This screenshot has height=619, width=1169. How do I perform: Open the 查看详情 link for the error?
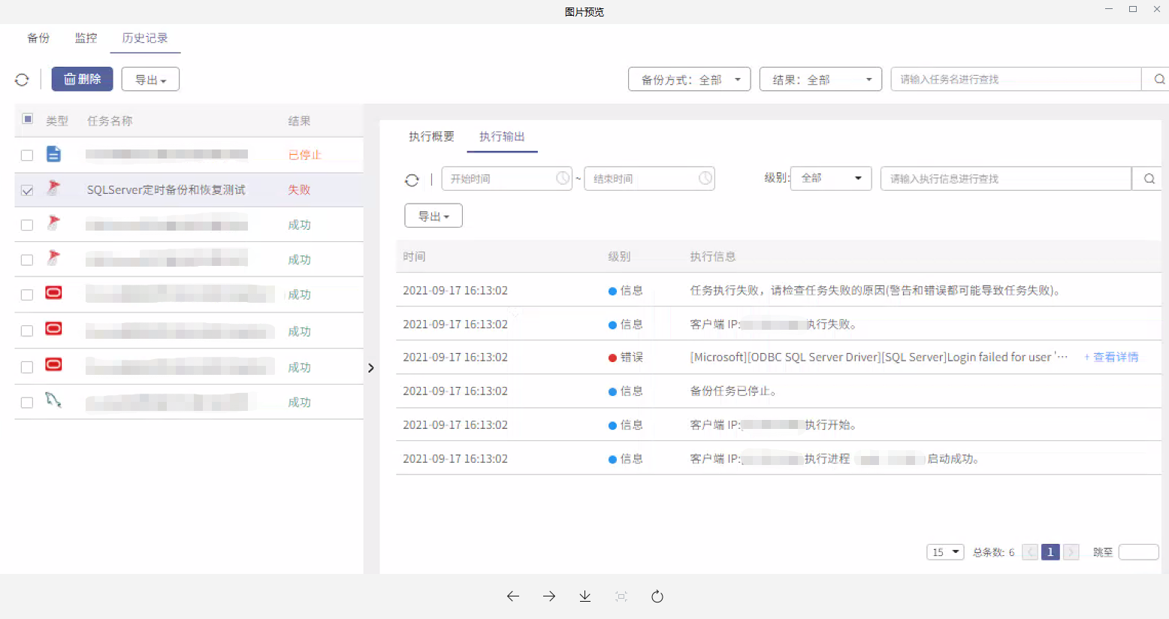(x=1111, y=357)
